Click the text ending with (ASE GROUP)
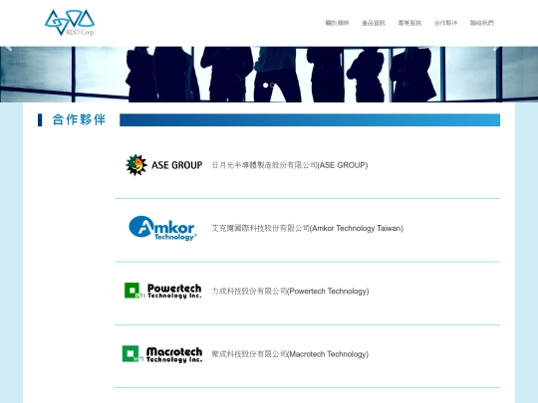 pos(290,165)
